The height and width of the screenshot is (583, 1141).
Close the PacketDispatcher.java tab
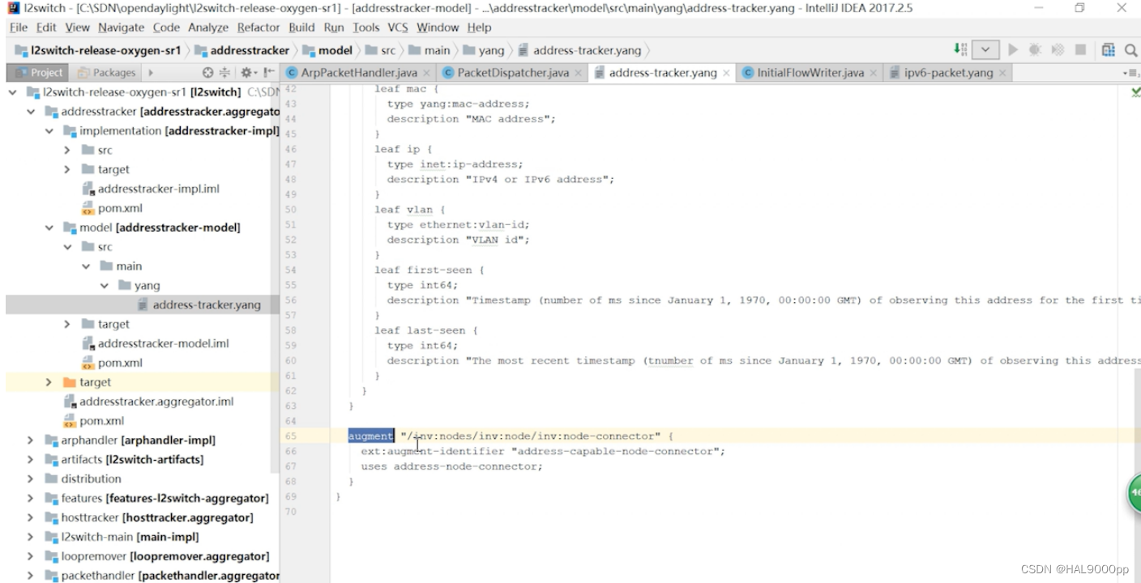579,73
